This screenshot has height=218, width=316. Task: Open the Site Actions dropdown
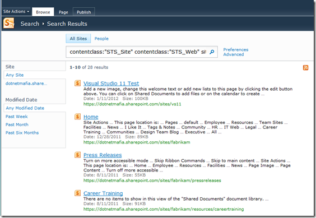16,12
